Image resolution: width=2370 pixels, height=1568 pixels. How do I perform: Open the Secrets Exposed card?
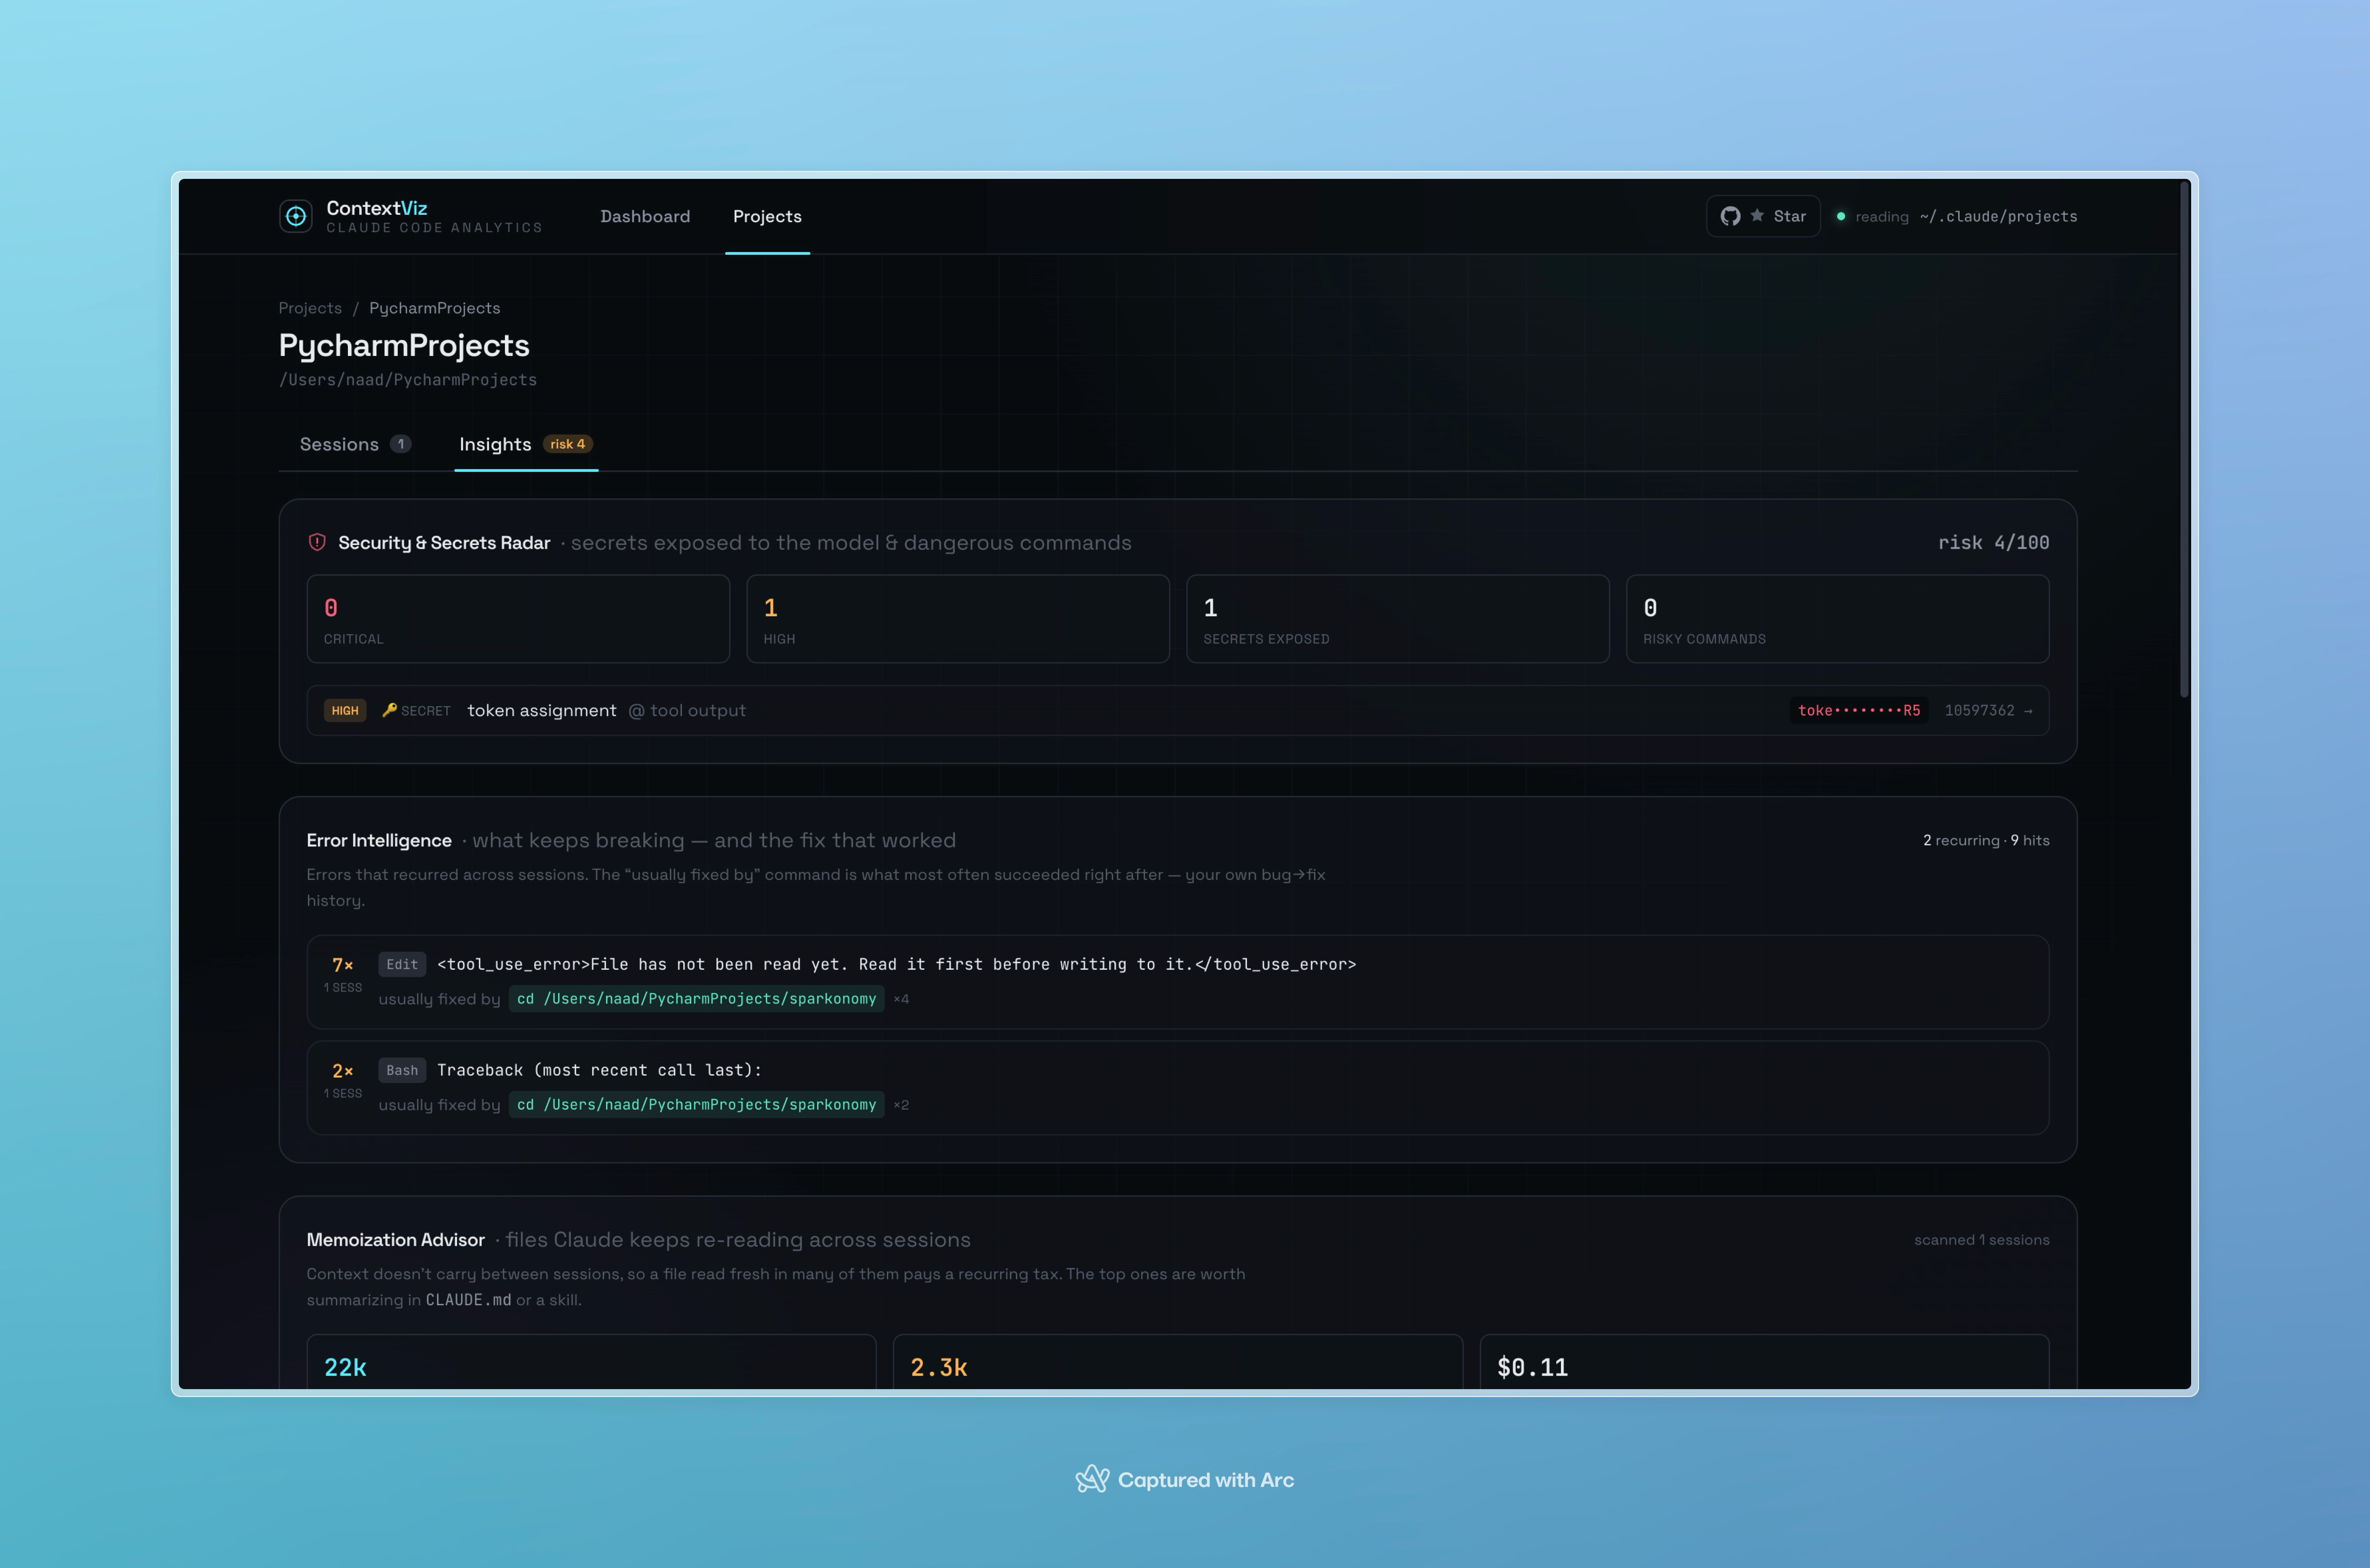tap(1398, 619)
